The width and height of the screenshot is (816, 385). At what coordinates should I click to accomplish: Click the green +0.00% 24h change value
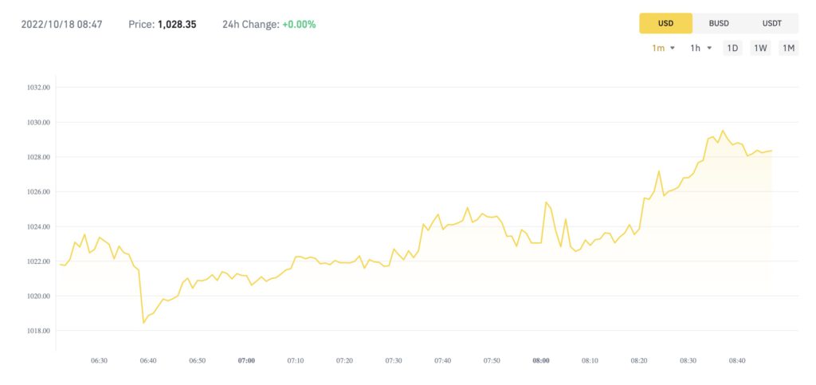coord(299,24)
